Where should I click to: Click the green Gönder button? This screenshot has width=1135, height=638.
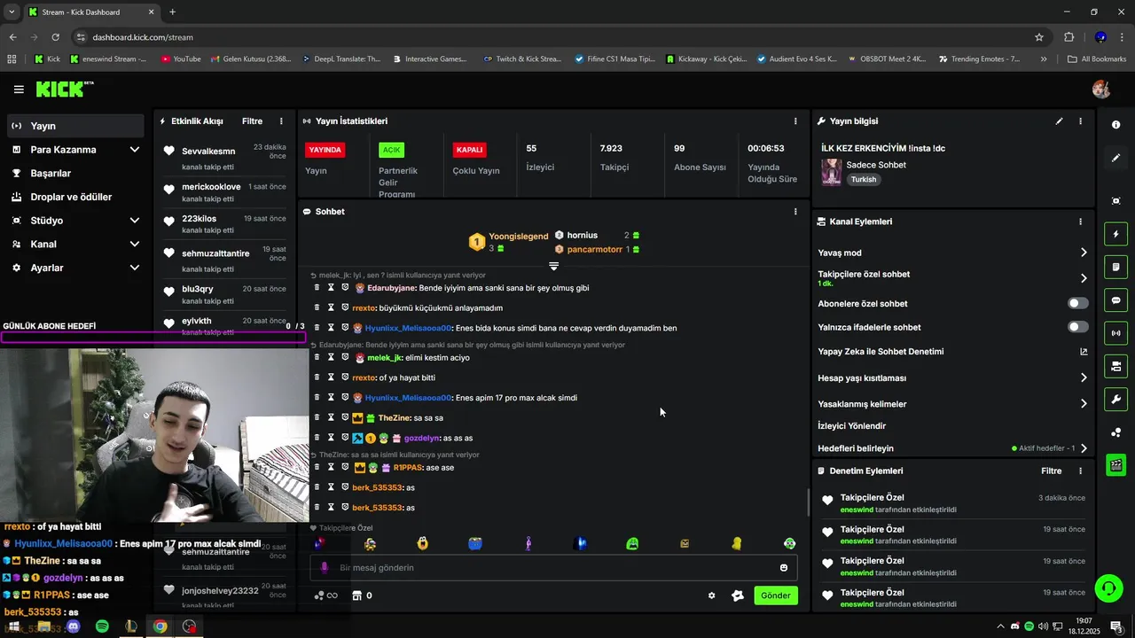click(776, 595)
